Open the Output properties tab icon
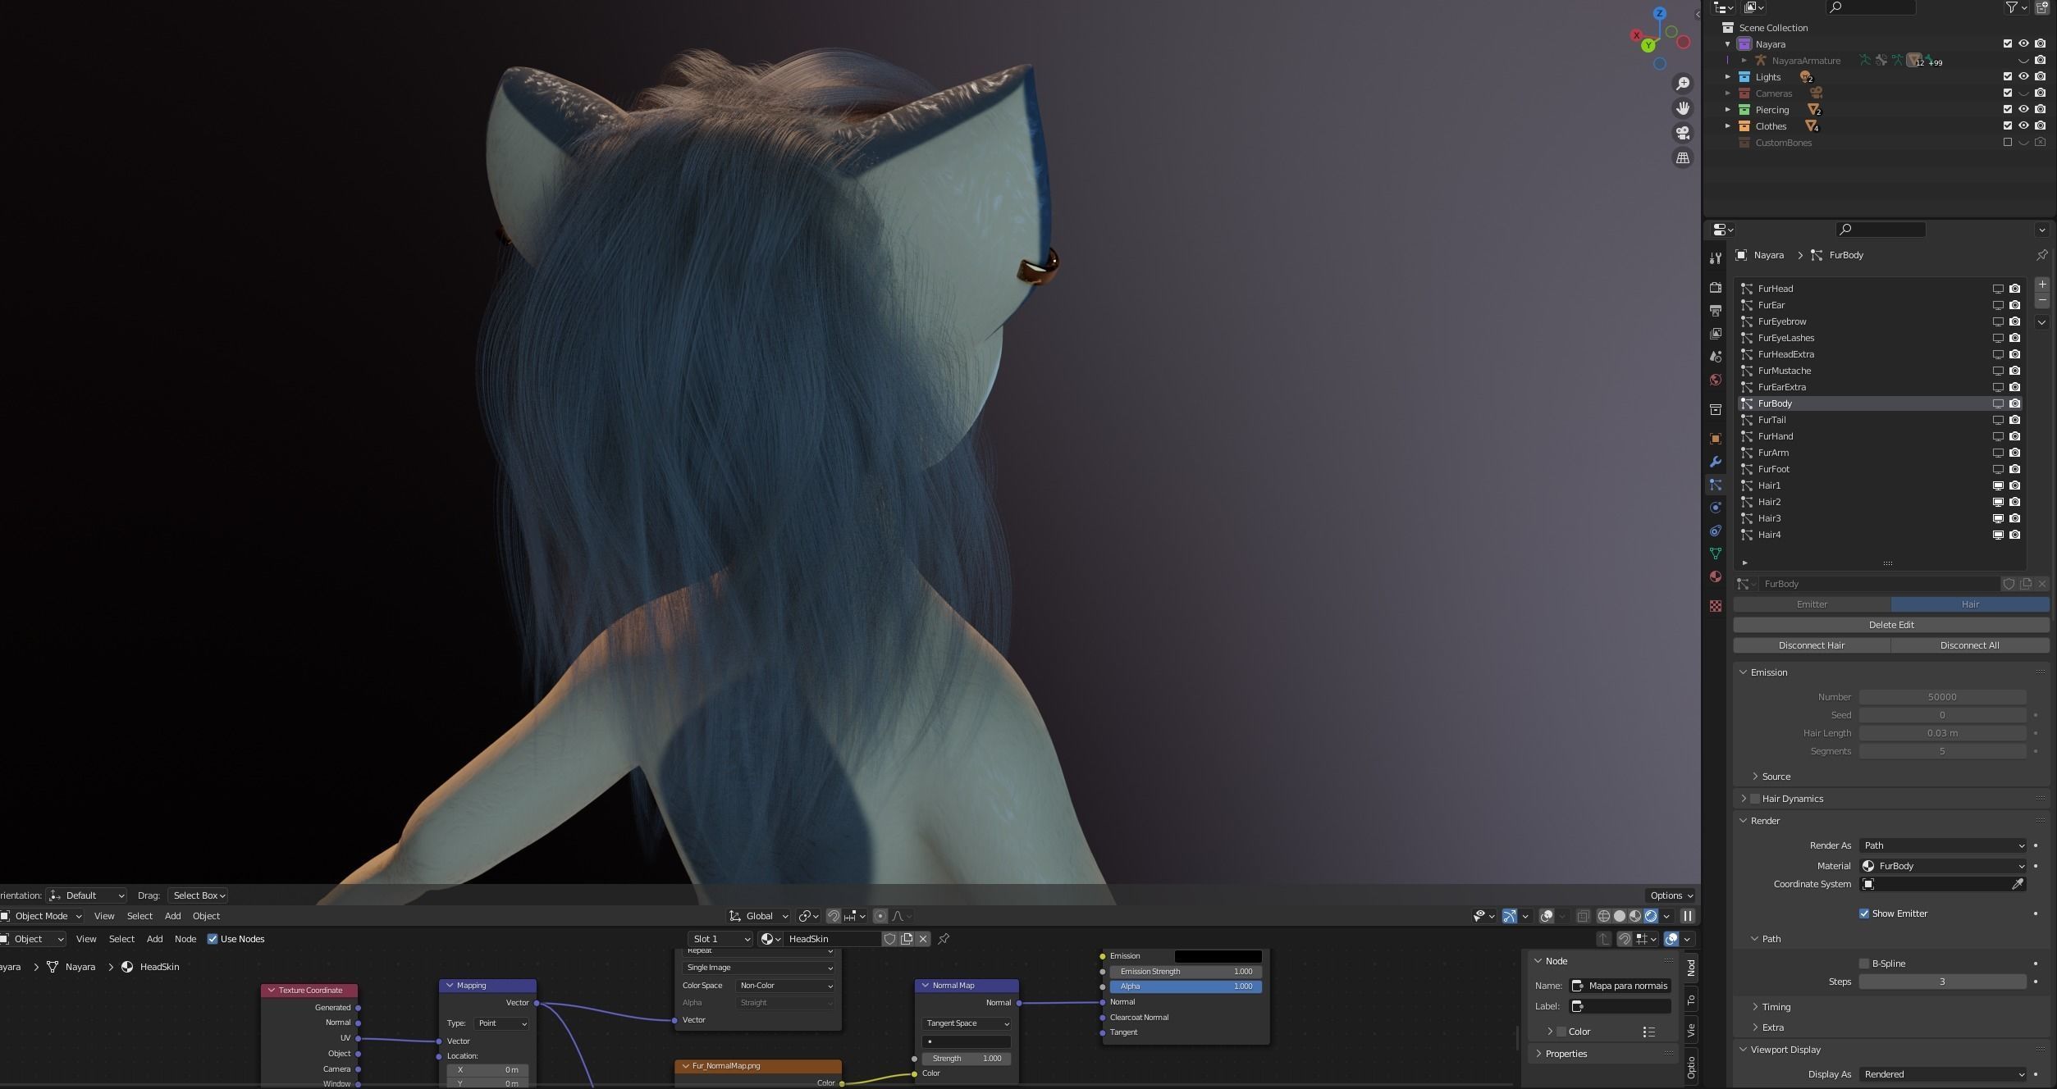2057x1089 pixels. point(1716,311)
